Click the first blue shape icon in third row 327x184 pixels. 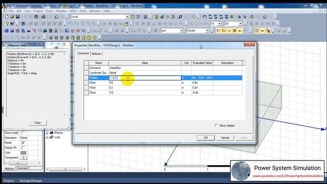pyautogui.click(x=7, y=31)
